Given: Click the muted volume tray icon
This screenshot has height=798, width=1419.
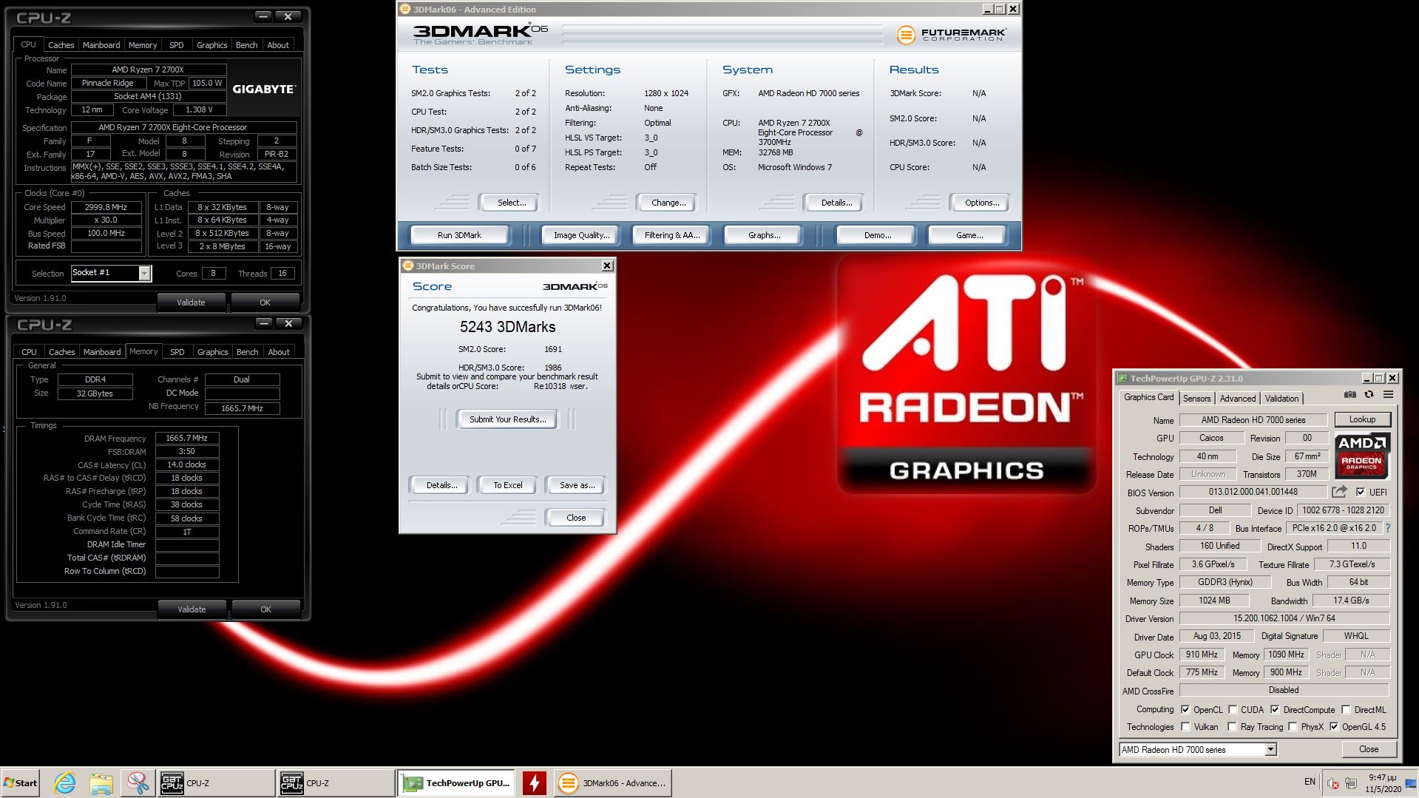Looking at the screenshot, I should tap(1333, 783).
